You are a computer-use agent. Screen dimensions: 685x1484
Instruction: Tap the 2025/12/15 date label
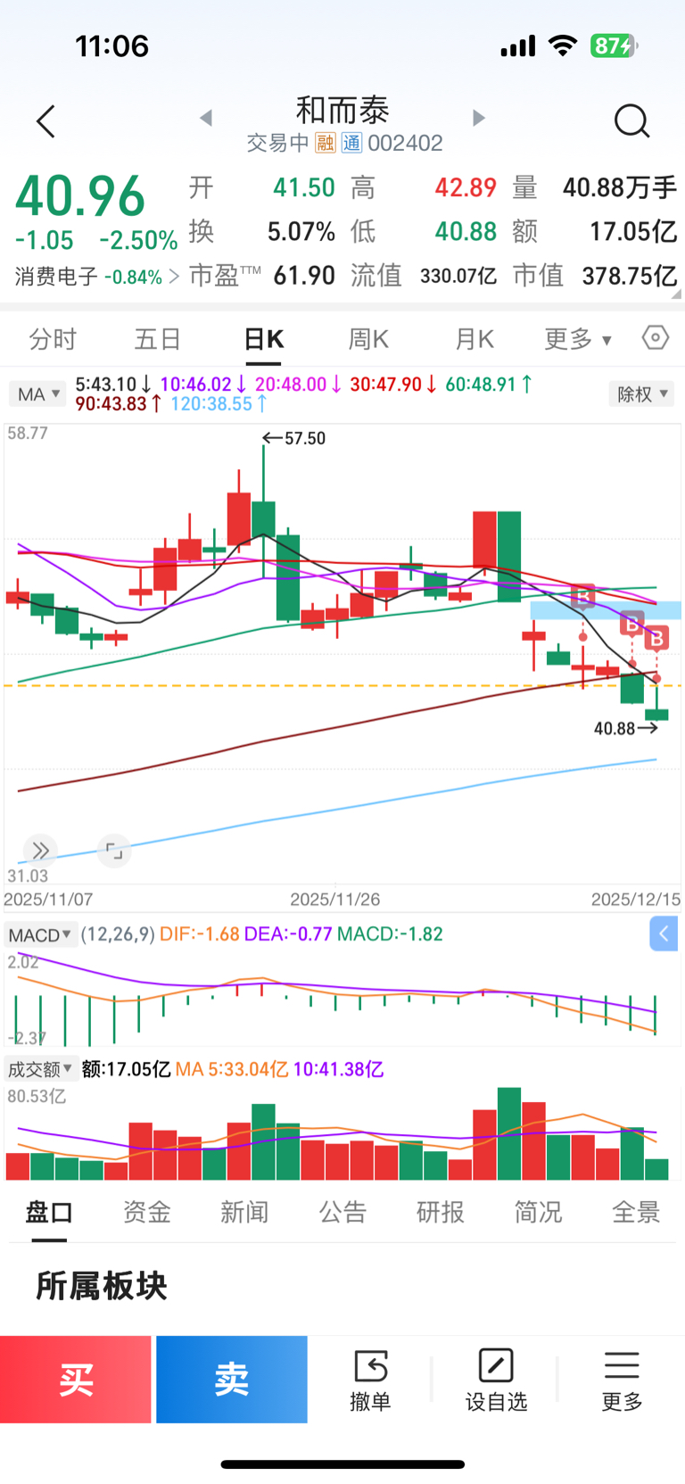tap(635, 899)
